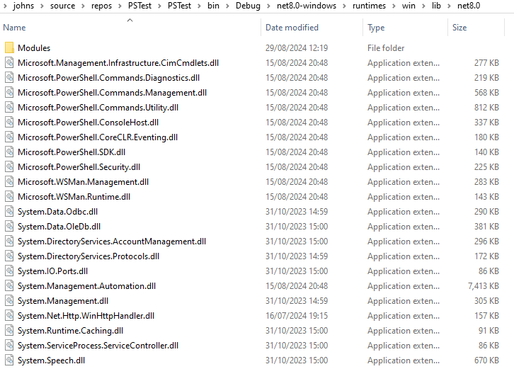
Task: Click the PowerShell.SDK.dll file icon
Action: pos(9,152)
